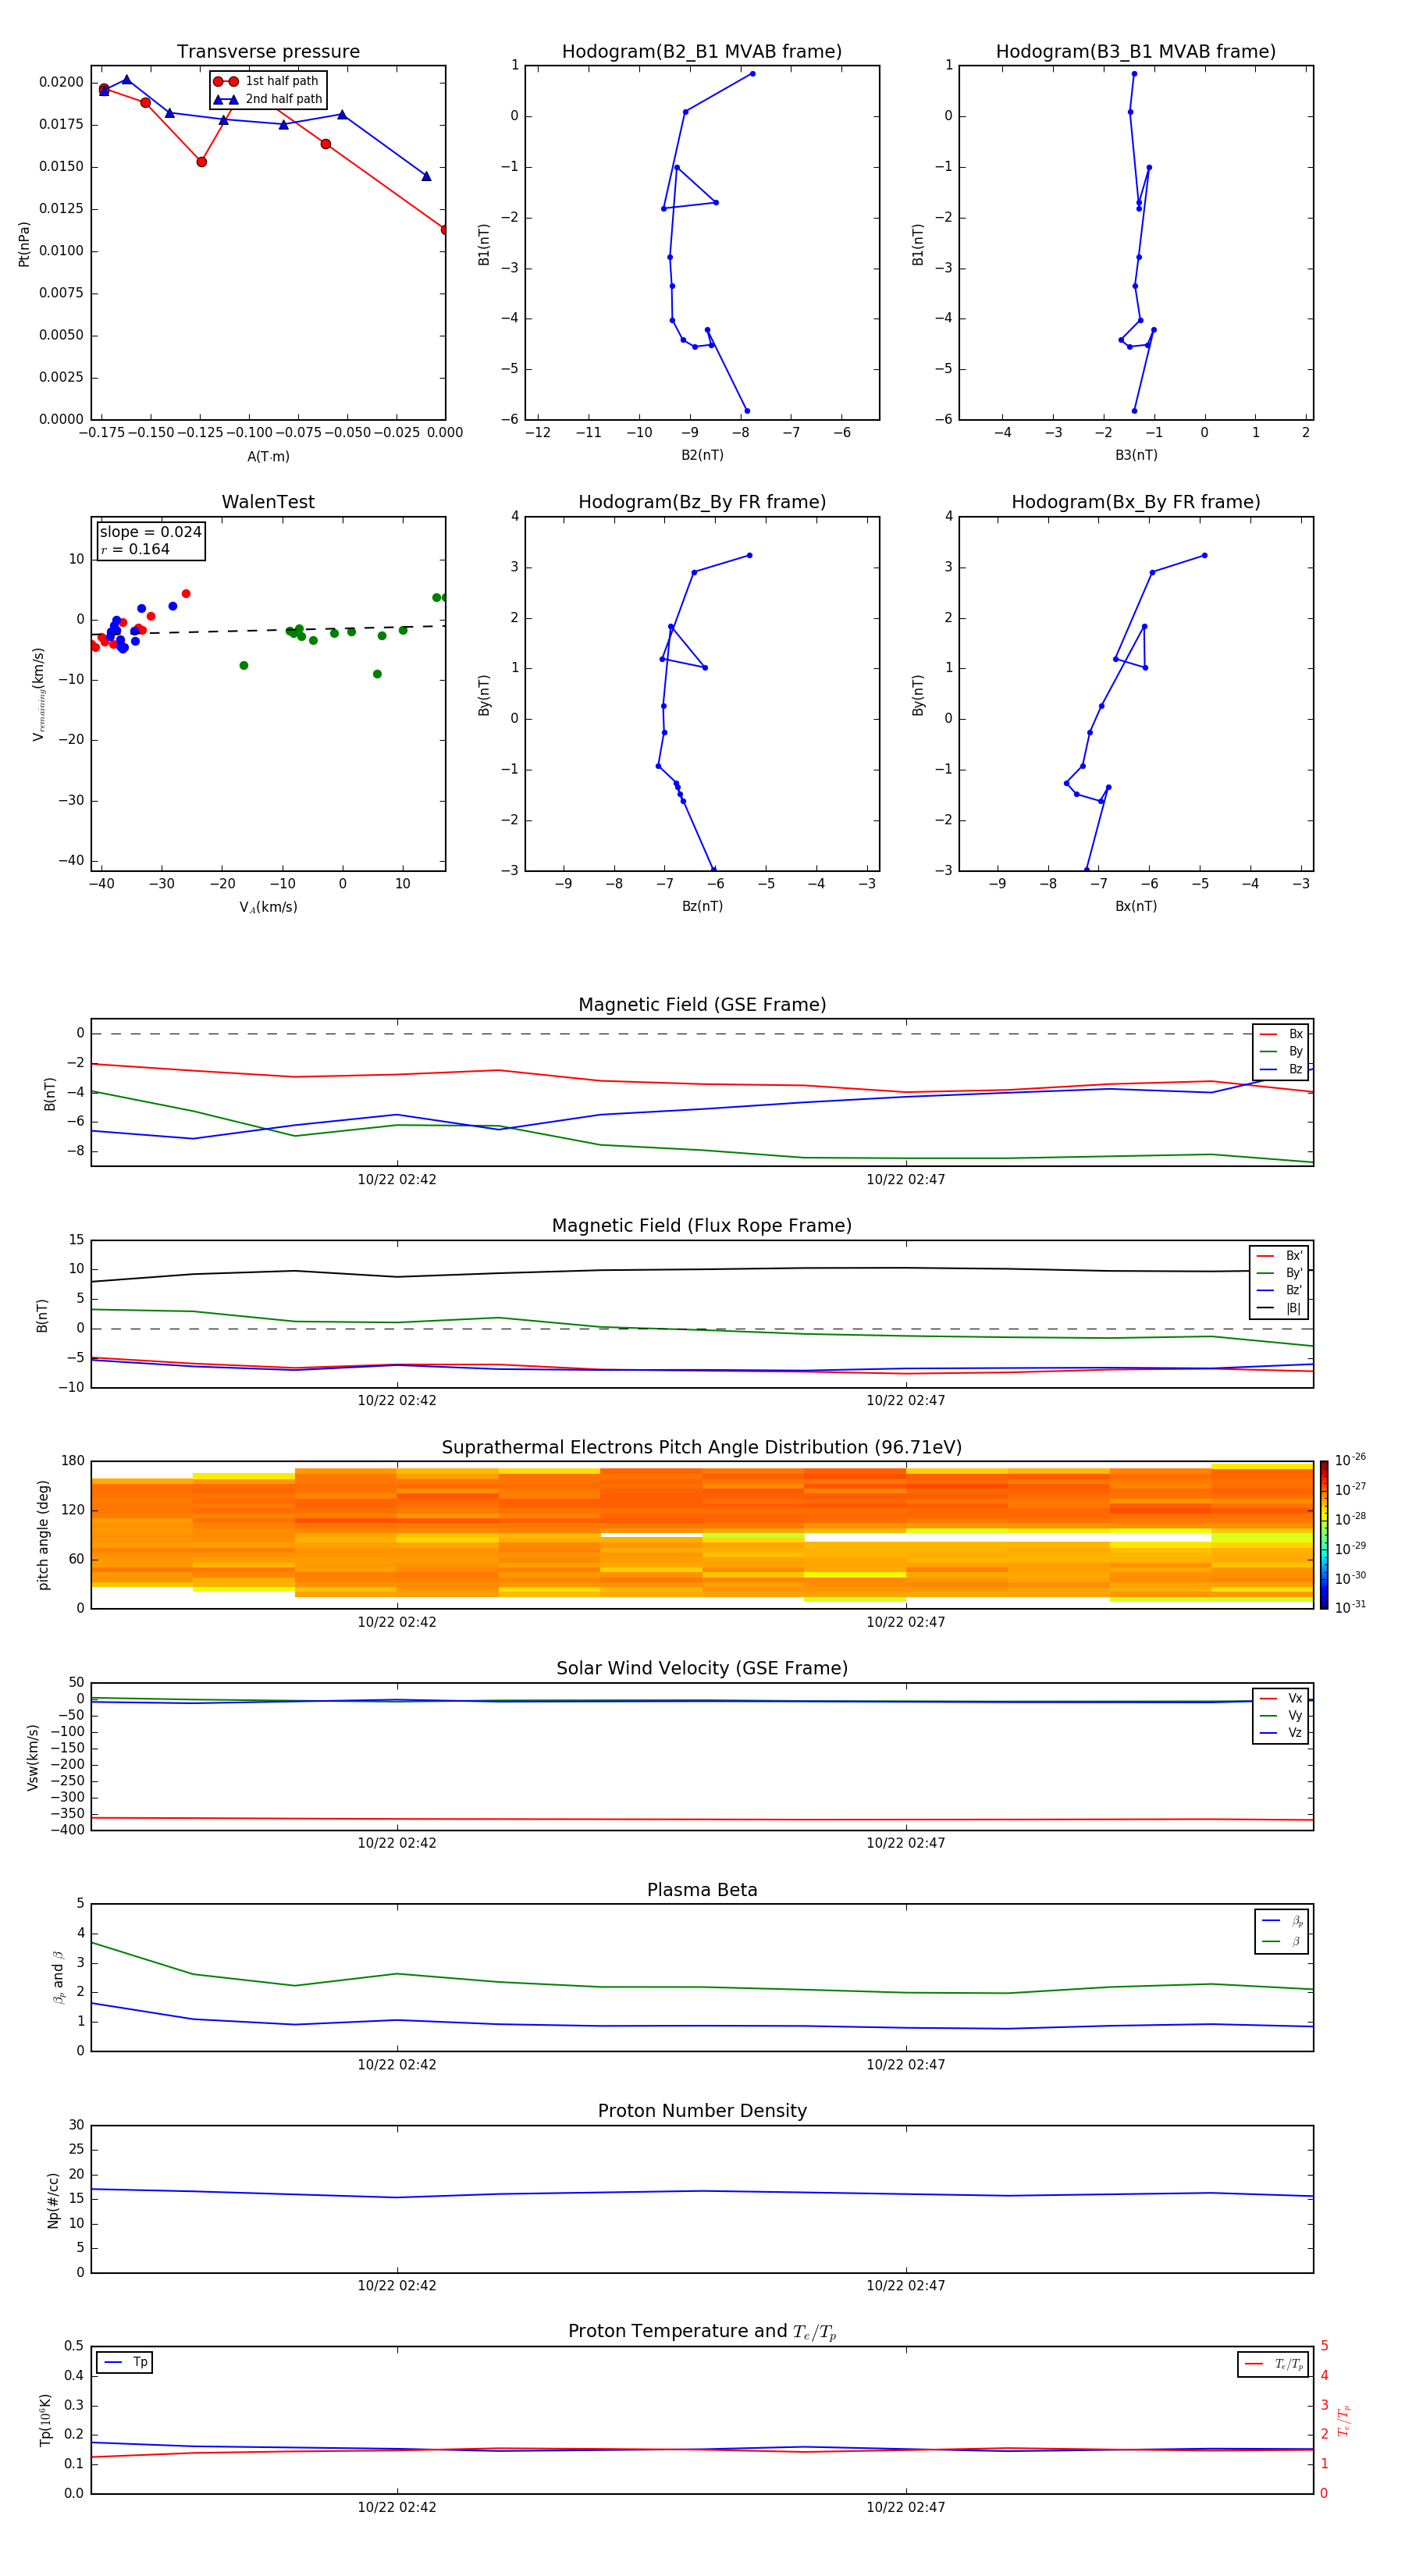Click the 'Np(#/cc)' y-axis label
The height and width of the screenshot is (2576, 1405).
pyautogui.click(x=53, y=2200)
